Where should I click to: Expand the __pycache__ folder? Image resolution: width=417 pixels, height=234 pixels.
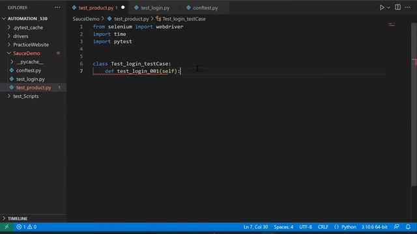click(30, 62)
